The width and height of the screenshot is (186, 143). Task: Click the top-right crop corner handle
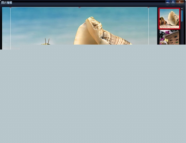tap(148, 7)
